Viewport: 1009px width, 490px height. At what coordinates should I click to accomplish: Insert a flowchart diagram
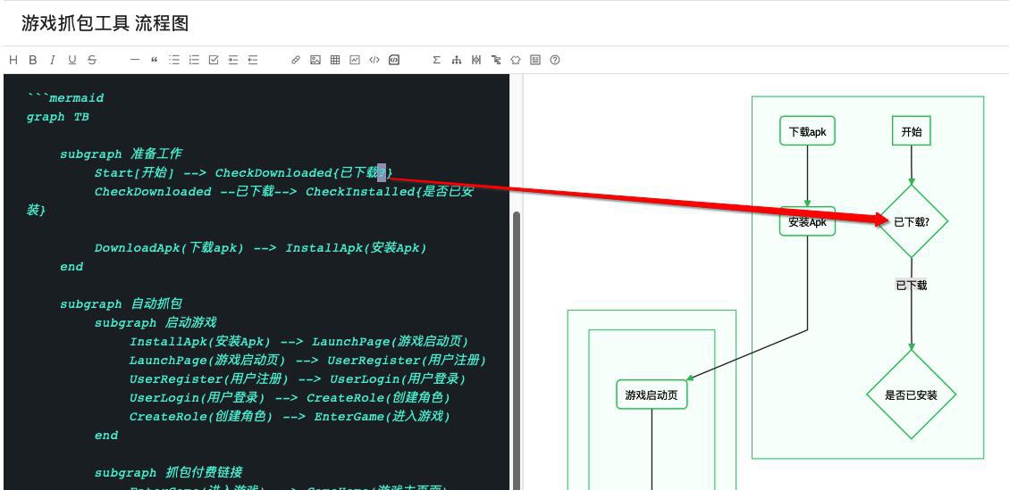pos(456,60)
